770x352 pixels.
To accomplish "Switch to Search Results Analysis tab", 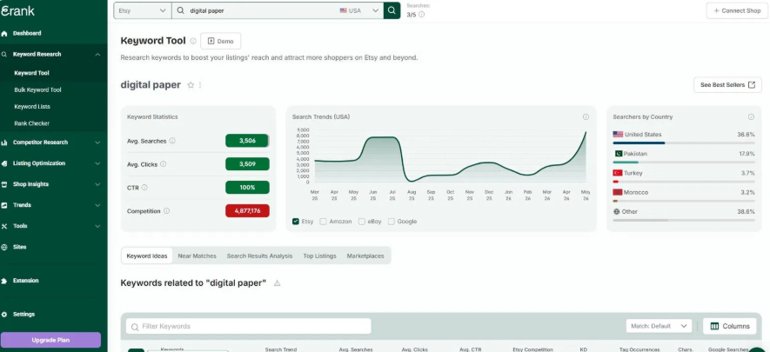I will (259, 256).
